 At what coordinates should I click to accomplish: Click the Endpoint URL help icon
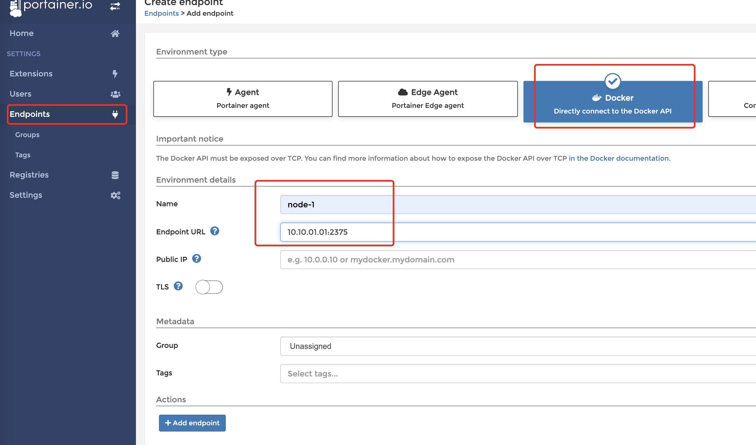pyautogui.click(x=215, y=231)
